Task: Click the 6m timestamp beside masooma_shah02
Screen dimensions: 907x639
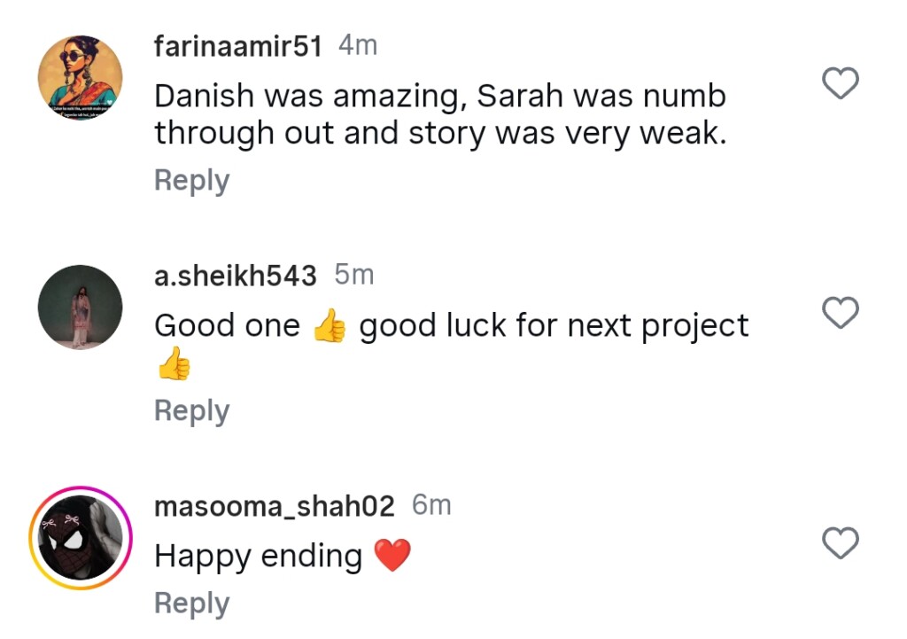Action: (432, 505)
